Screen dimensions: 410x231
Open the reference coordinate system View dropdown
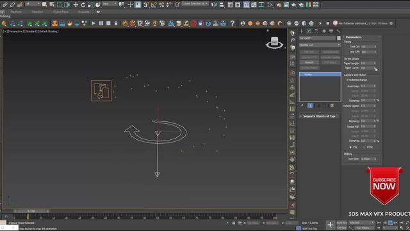pyautogui.click(x=110, y=4)
